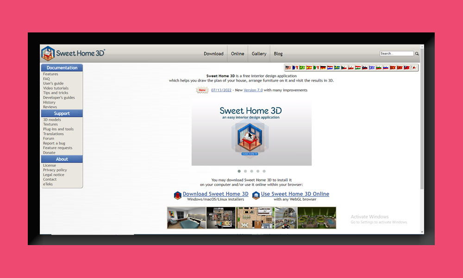The height and width of the screenshot is (278, 463).
Task: Pick the Italian flag
Action: pyautogui.click(x=316, y=68)
